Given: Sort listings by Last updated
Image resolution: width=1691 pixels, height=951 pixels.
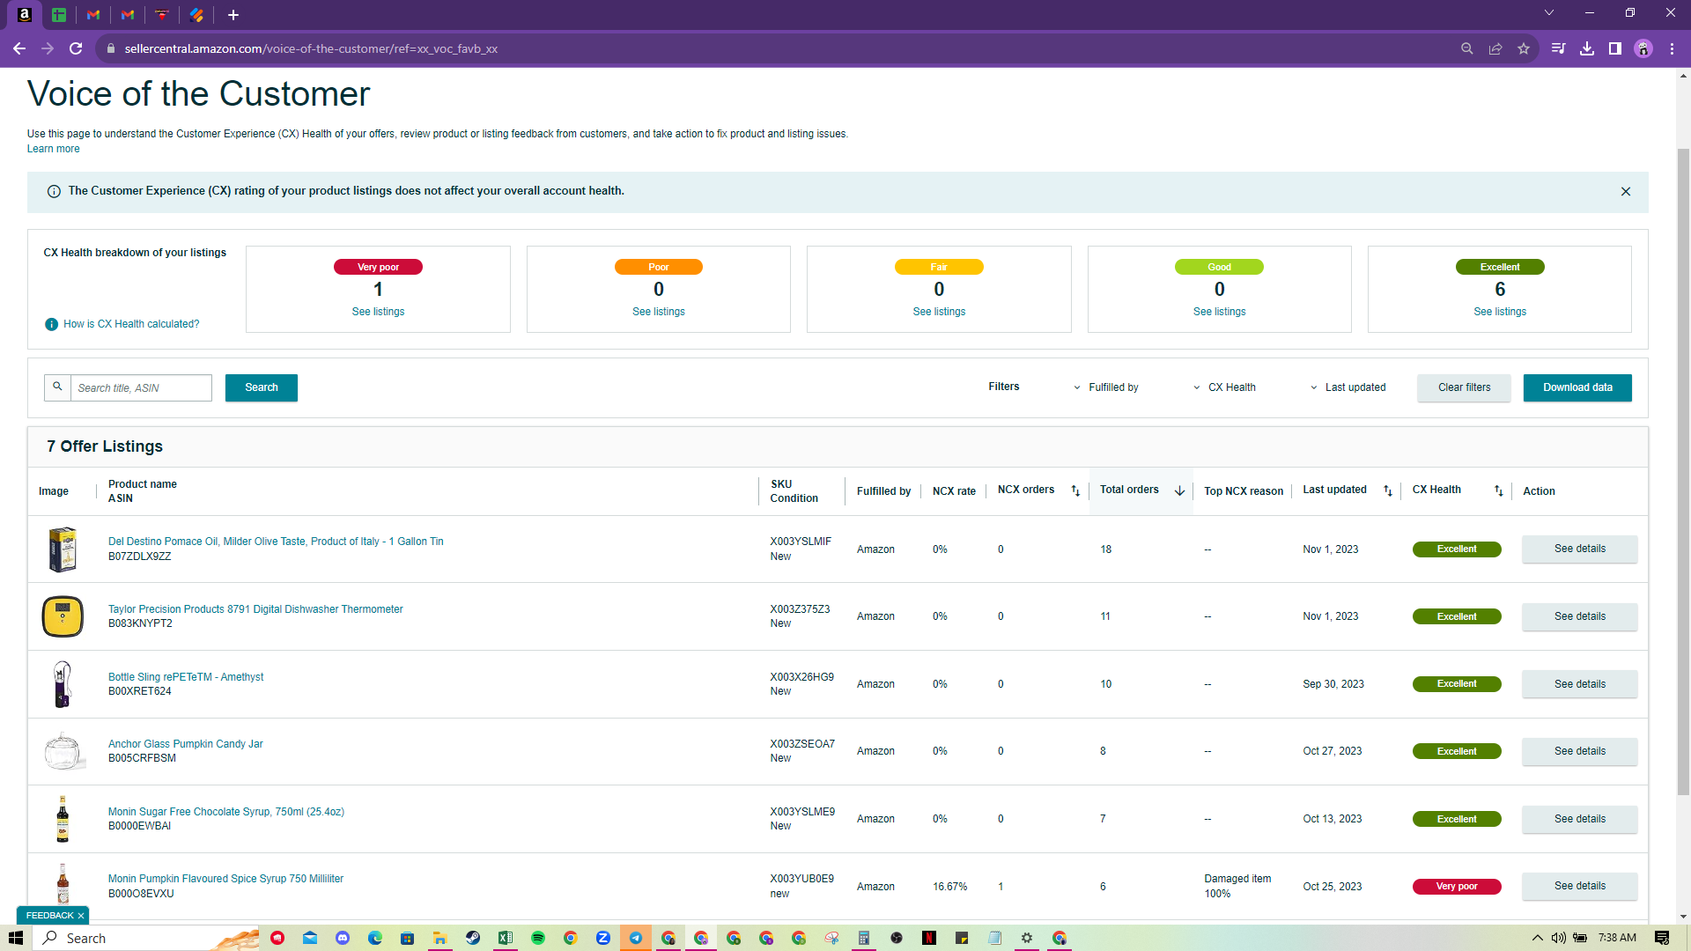Looking at the screenshot, I should (1388, 490).
